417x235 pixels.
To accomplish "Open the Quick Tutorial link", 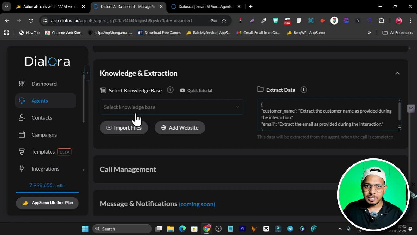I will [x=200, y=91].
